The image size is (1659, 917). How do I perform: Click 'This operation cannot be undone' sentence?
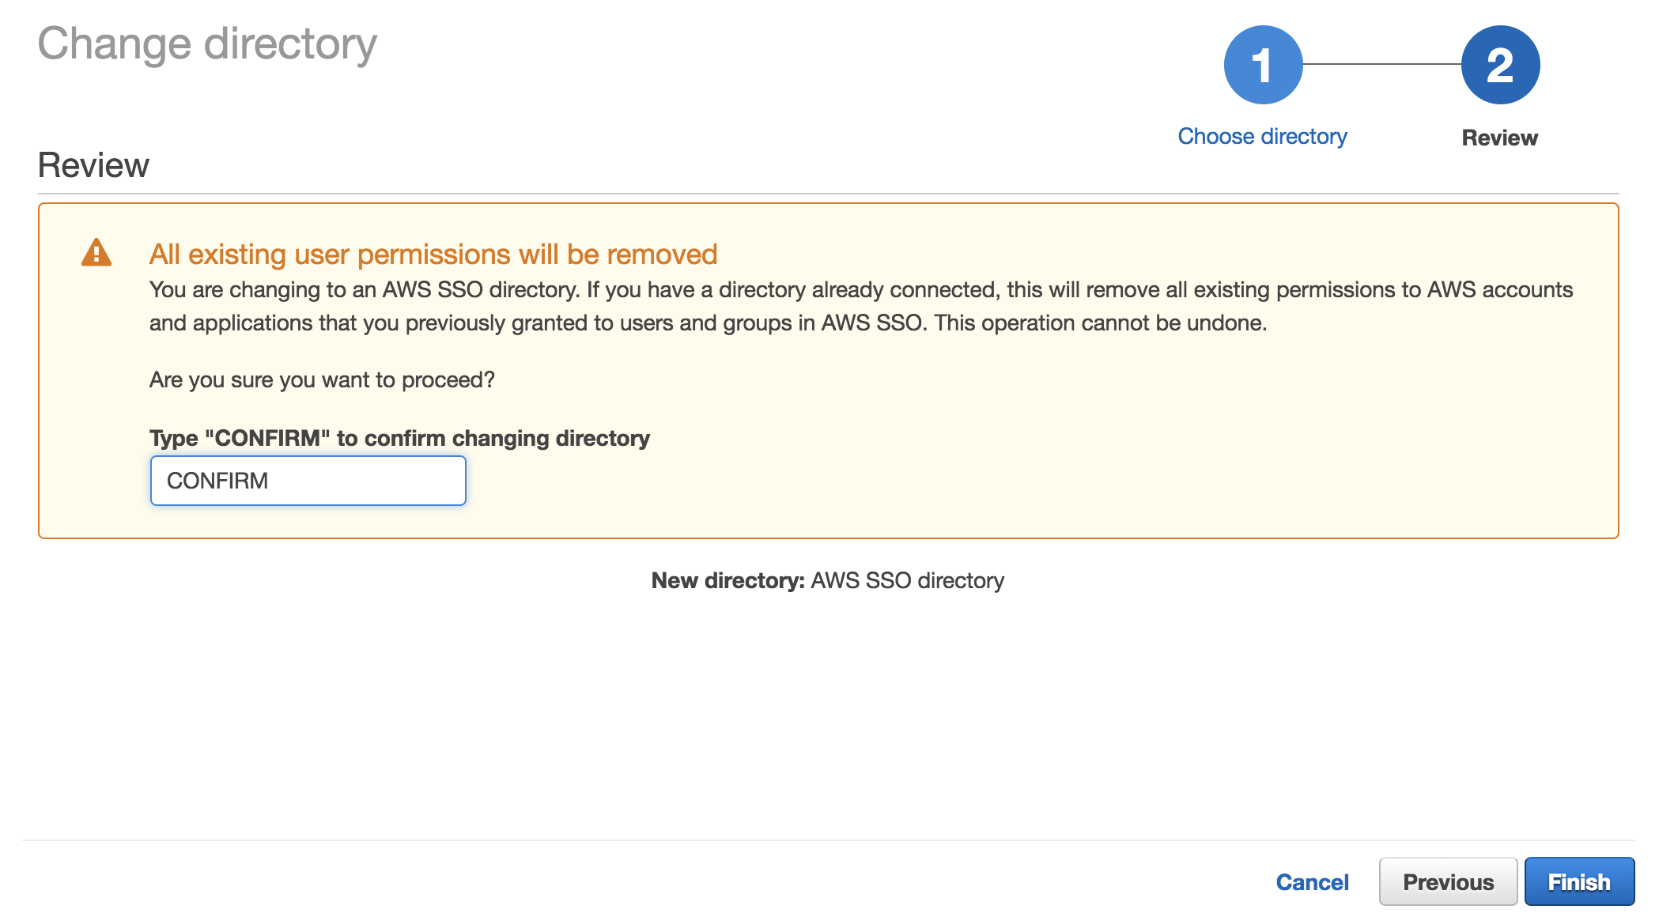pos(1100,323)
